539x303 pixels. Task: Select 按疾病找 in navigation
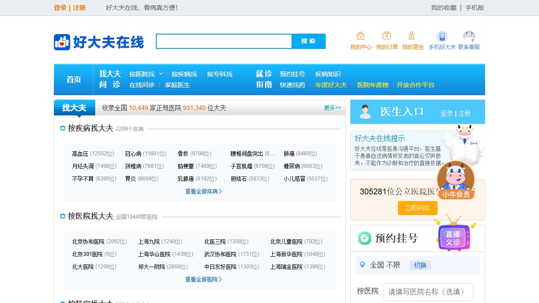click(x=184, y=74)
